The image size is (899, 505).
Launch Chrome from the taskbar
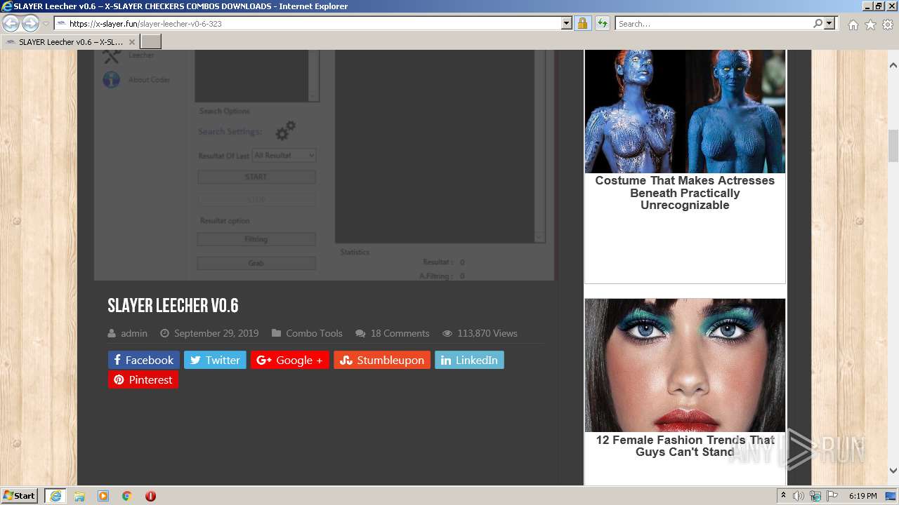(127, 496)
